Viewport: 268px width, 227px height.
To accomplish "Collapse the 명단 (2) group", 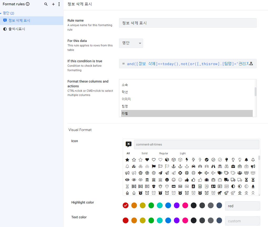I will tap(1, 13).
